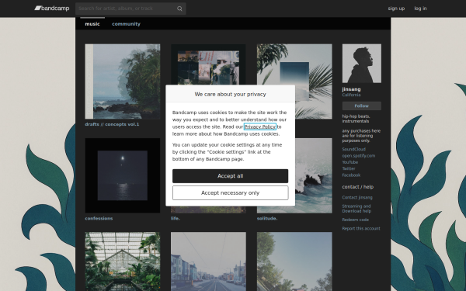Open the street with tram tracks album cover
This screenshot has height=291, width=466.
[x=208, y=262]
